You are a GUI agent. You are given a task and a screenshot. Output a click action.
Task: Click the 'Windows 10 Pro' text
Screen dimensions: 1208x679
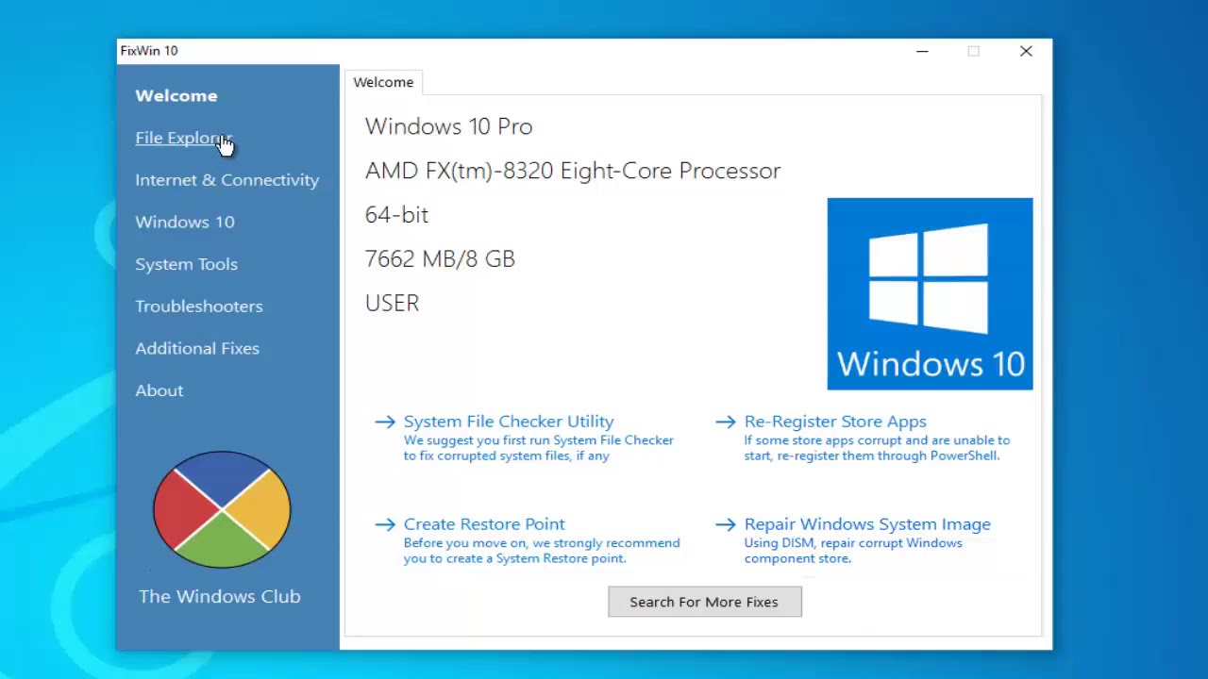[x=448, y=126]
